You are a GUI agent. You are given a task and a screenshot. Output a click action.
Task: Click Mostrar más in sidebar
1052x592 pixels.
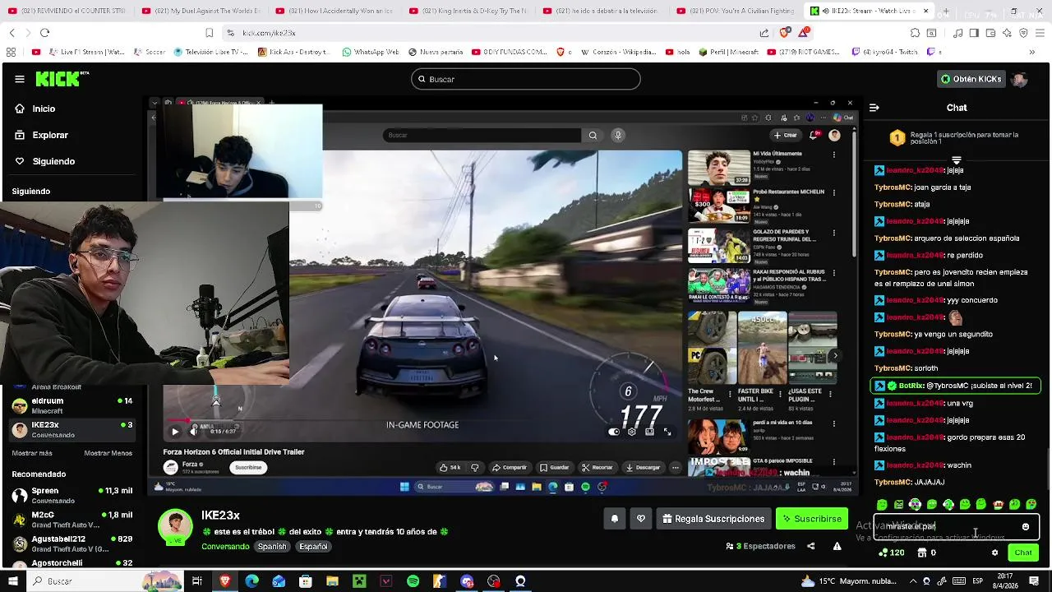point(32,453)
